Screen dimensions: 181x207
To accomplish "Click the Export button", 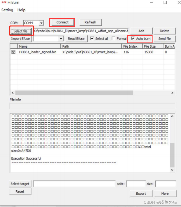I will click(141, 194).
